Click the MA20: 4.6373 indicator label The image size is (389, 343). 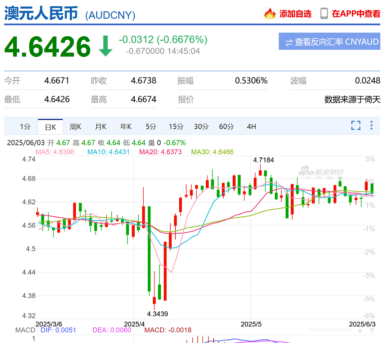[161, 152]
